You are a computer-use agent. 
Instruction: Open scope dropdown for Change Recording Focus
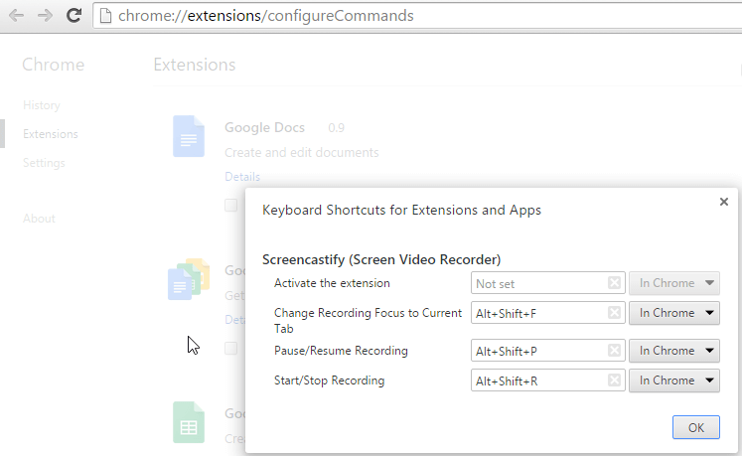click(674, 313)
